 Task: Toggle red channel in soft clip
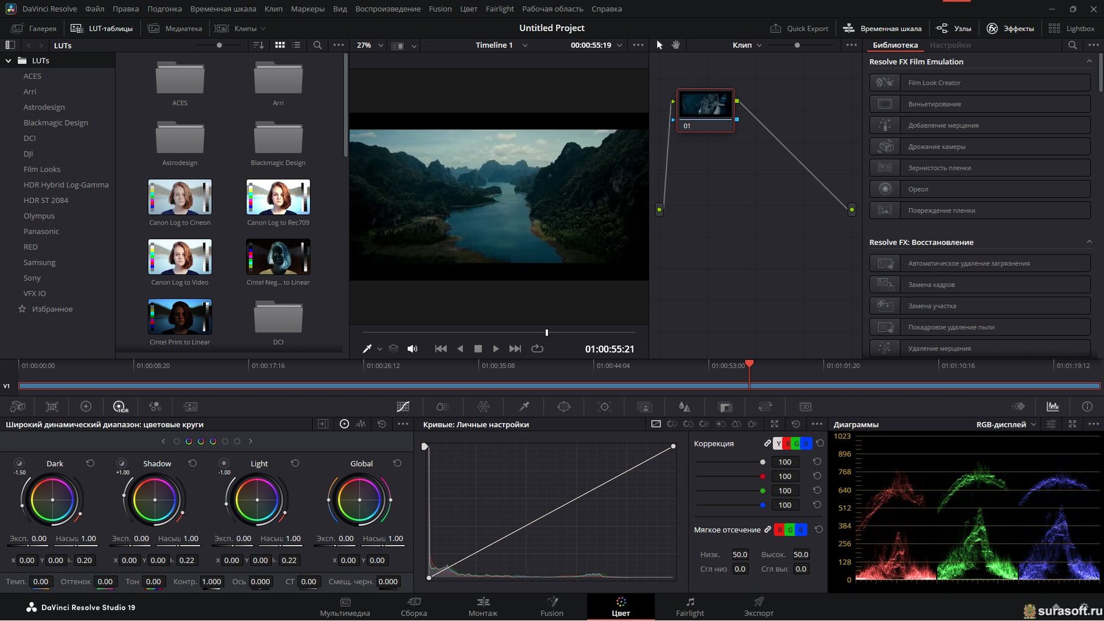coord(779,530)
